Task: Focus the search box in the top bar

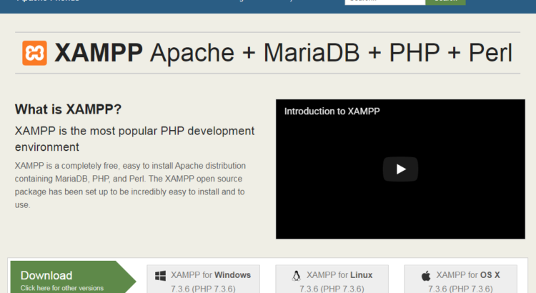Action: [x=384, y=1]
